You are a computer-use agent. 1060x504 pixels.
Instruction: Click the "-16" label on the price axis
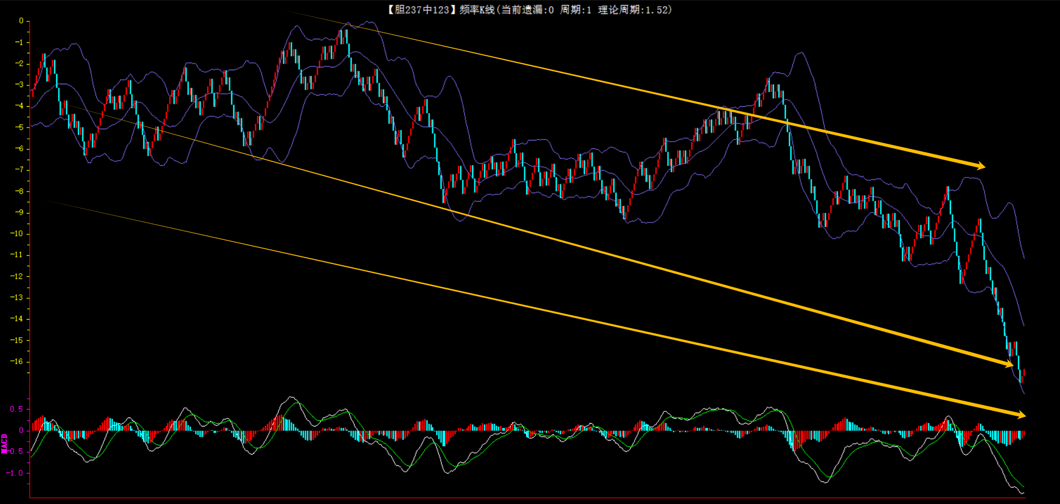(x=17, y=361)
